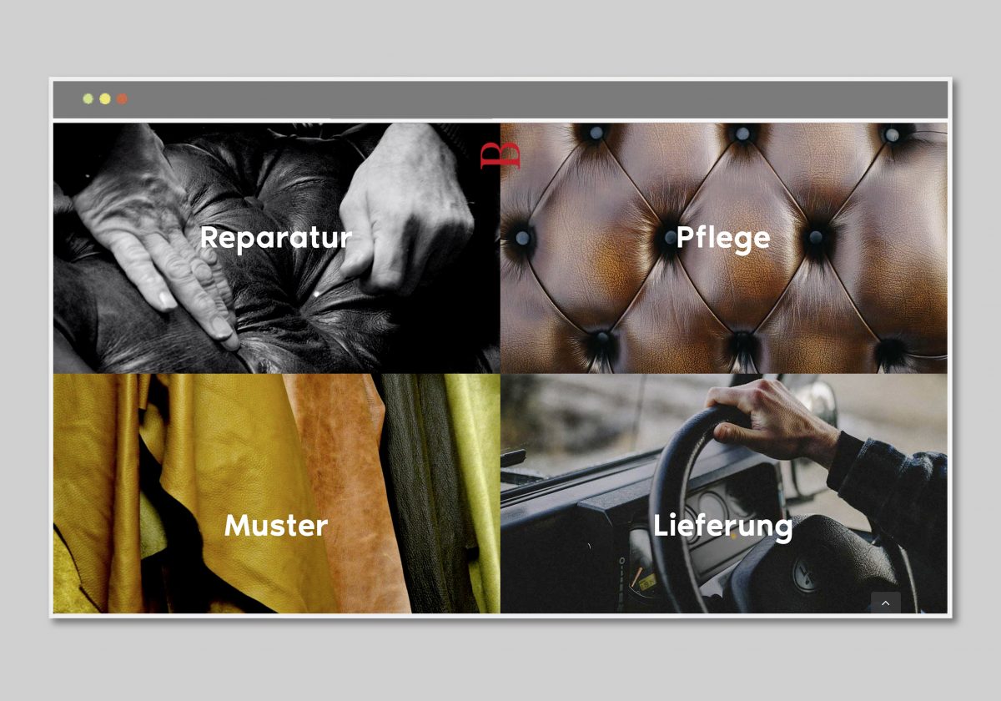Screen dimensions: 1001x701
Task: Click the green window dot
Action: coord(88,99)
